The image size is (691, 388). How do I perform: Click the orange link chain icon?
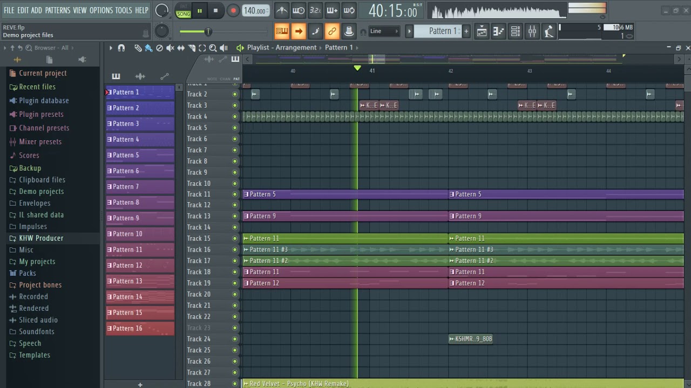[x=332, y=31]
